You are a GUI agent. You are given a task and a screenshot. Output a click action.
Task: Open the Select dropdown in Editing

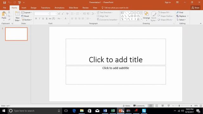[181, 20]
